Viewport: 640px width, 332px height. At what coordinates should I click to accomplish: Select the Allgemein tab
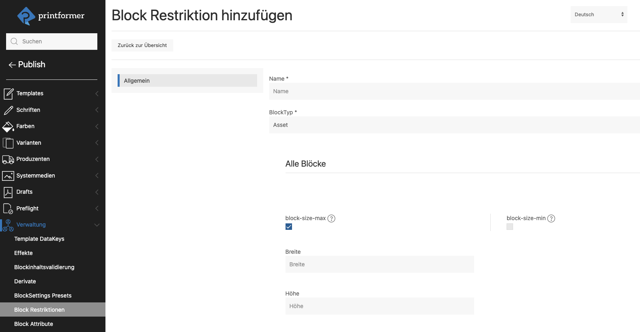click(x=187, y=81)
